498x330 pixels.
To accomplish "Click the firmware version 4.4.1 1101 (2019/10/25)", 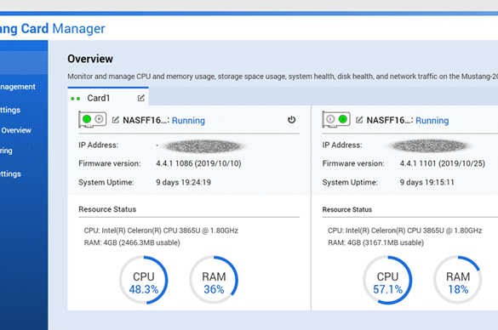I will pos(443,163).
